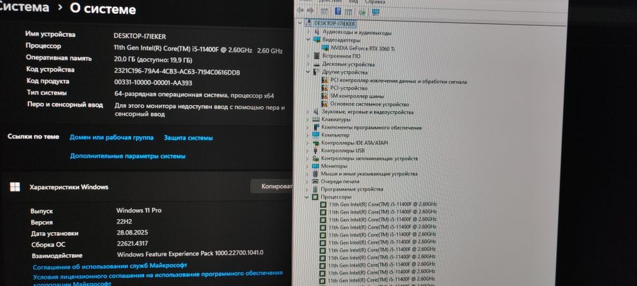Screen dimensions: 637x286
Task: Click the card icon of NVIDIA GeForce RTX 3060 Ti
Action: click(x=326, y=48)
